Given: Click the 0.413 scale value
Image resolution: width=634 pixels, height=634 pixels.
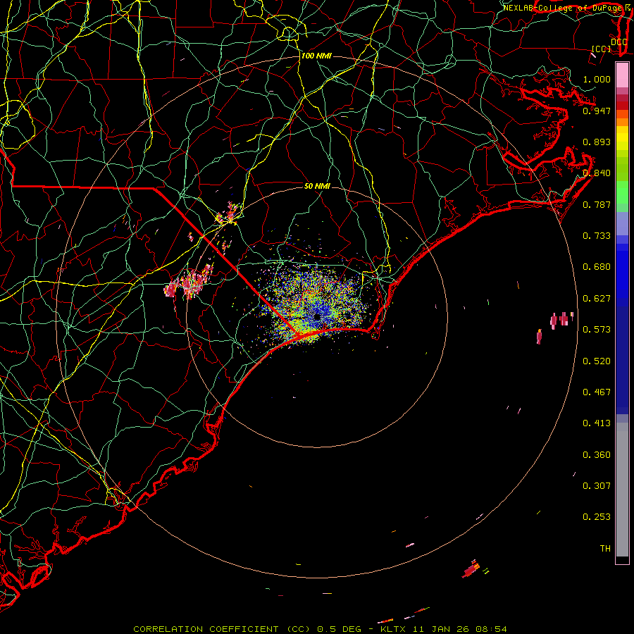Looking at the screenshot, I should [597, 423].
